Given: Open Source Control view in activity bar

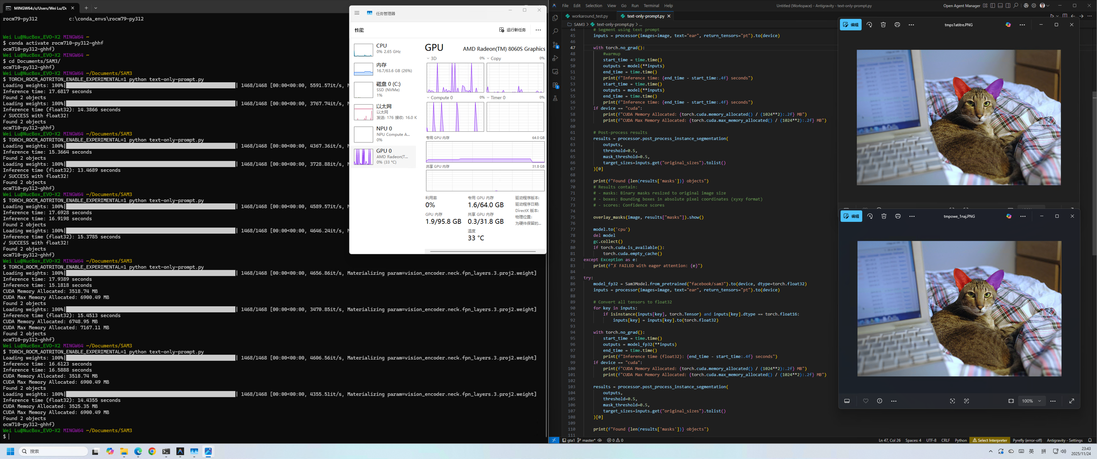Looking at the screenshot, I should point(555,45).
